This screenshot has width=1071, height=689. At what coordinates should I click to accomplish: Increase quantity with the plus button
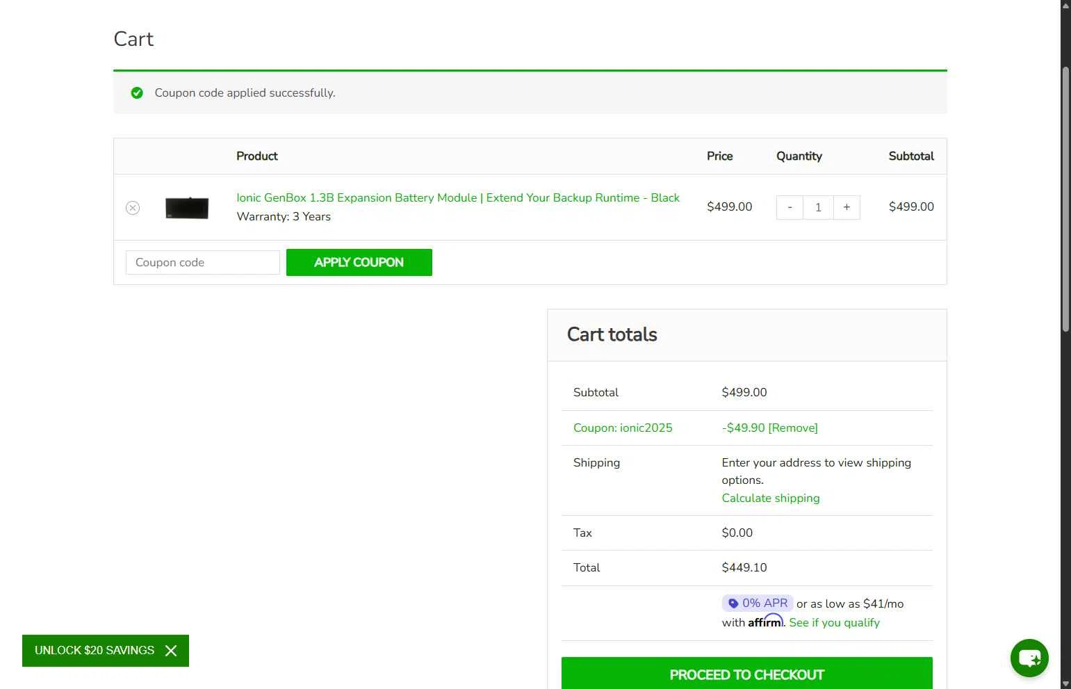pyautogui.click(x=847, y=207)
